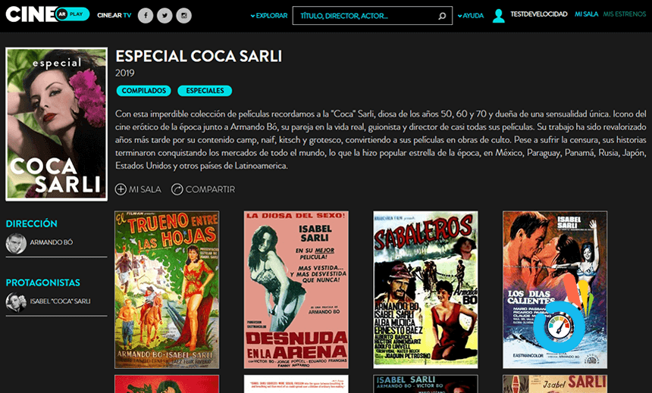The image size is (652, 393).
Task: Click the user profile avatar icon
Action: [x=498, y=16]
